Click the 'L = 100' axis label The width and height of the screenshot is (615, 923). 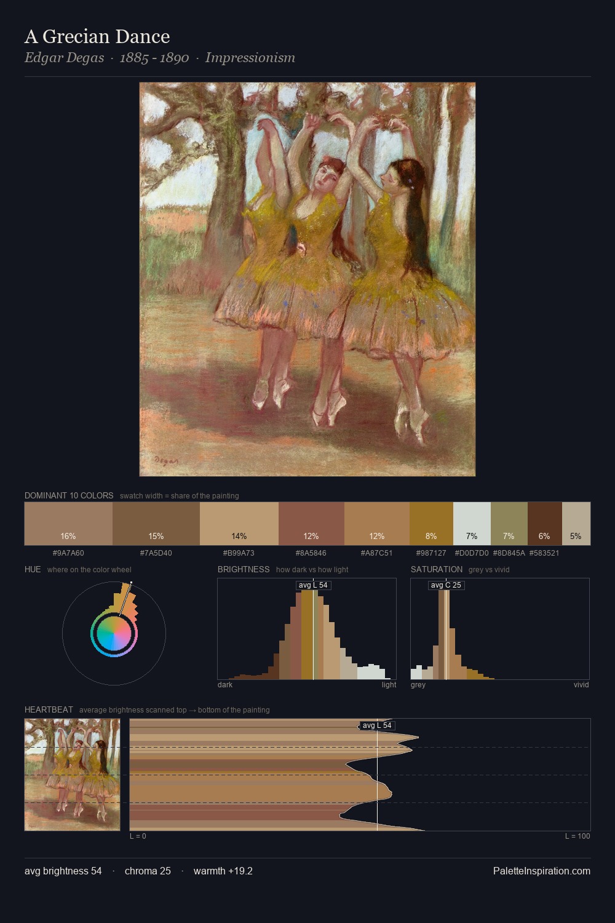(x=577, y=836)
